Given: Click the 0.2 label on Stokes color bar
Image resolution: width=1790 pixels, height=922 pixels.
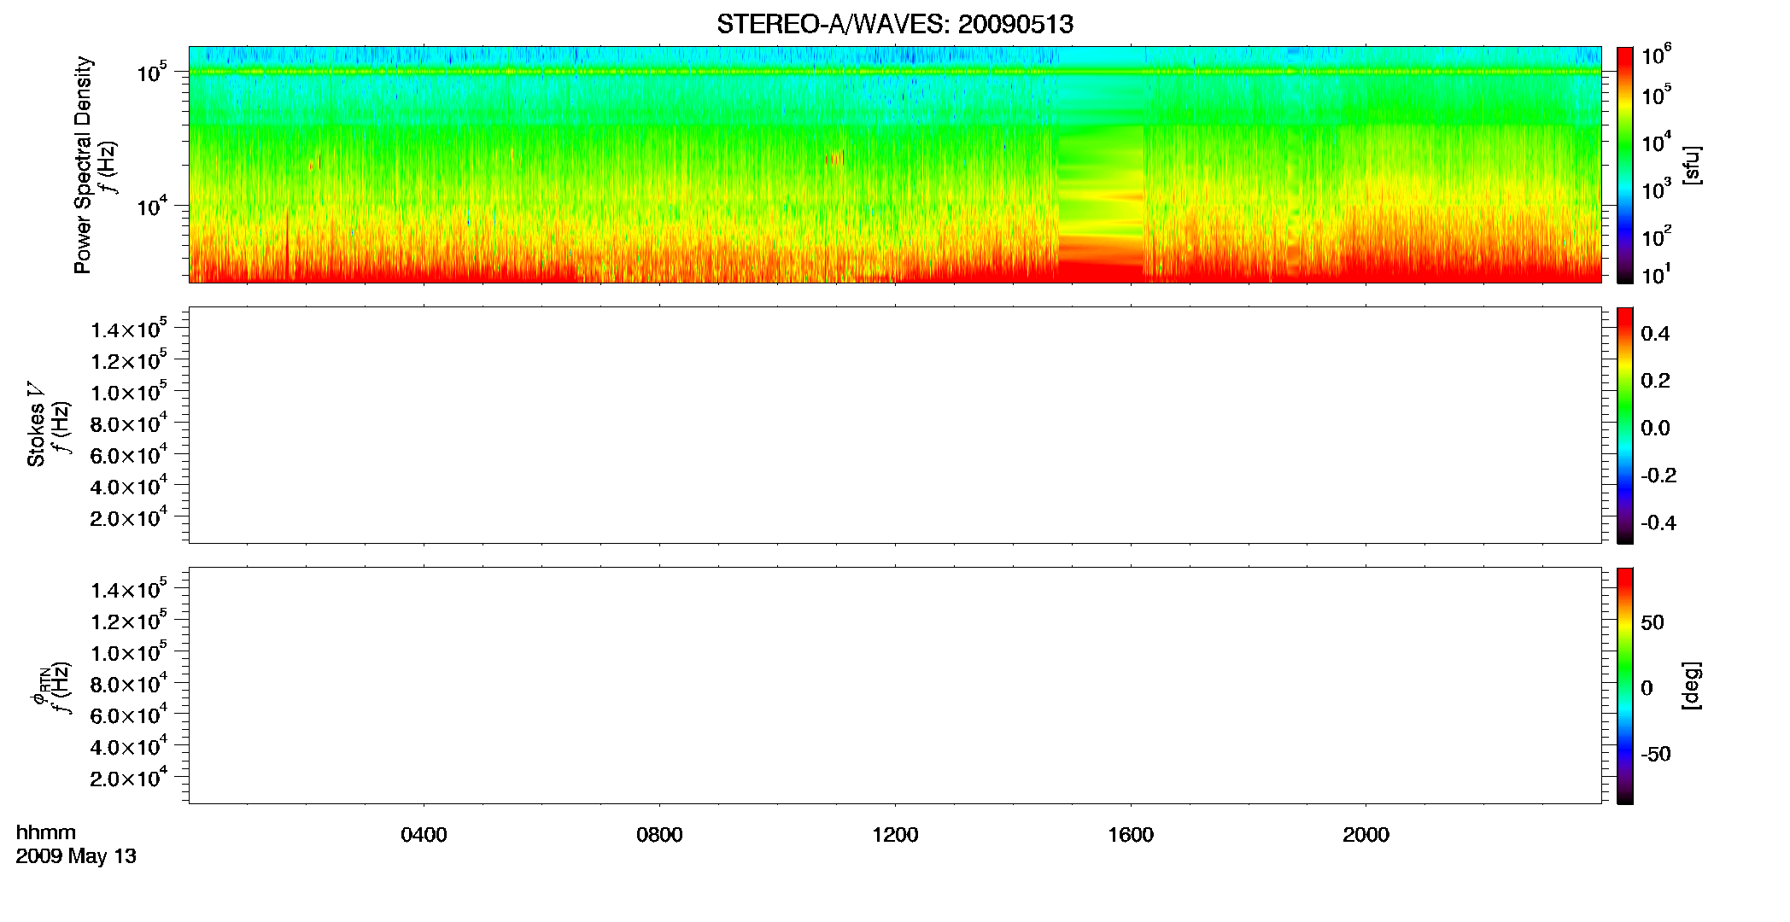Looking at the screenshot, I should coord(1655,381).
